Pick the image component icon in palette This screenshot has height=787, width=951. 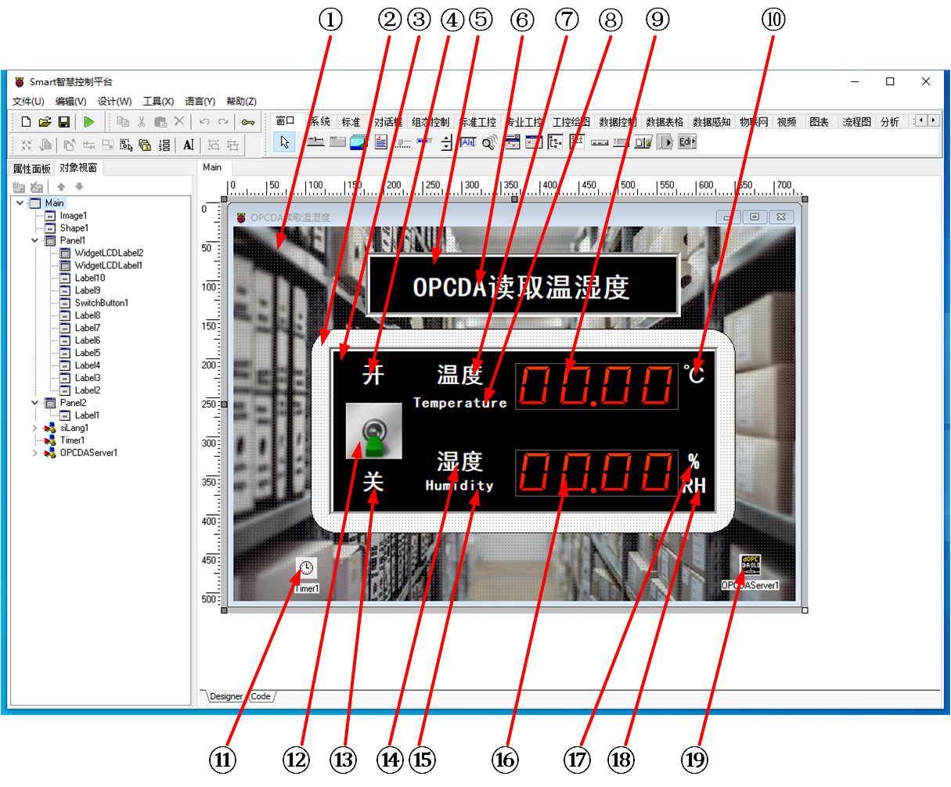click(358, 142)
